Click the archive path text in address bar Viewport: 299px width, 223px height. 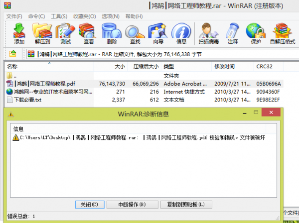120,54
